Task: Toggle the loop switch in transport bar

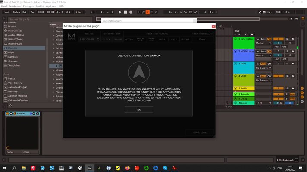Action: [x=191, y=12]
